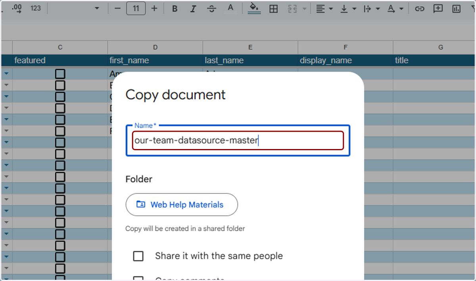Click the insert link icon
Viewport: 476px width, 281px height.
[x=420, y=9]
